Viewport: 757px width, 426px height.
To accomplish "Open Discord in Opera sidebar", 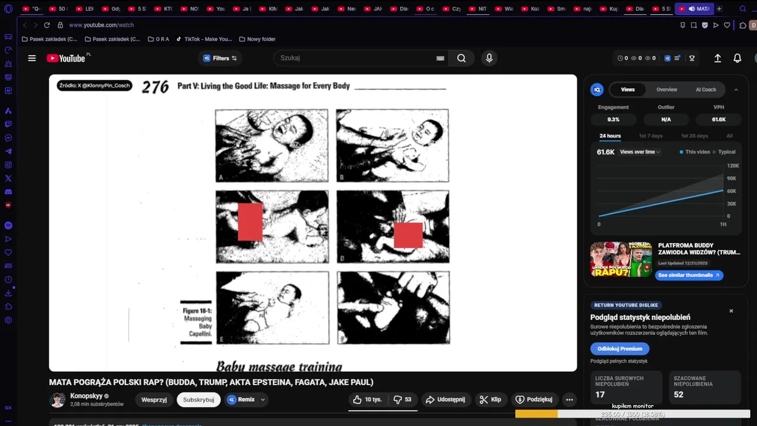I will coord(8,192).
